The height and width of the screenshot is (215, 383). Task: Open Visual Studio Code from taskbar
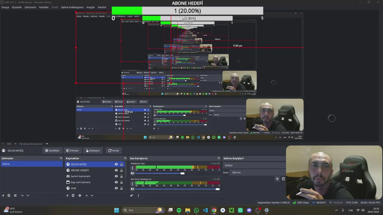point(205,210)
